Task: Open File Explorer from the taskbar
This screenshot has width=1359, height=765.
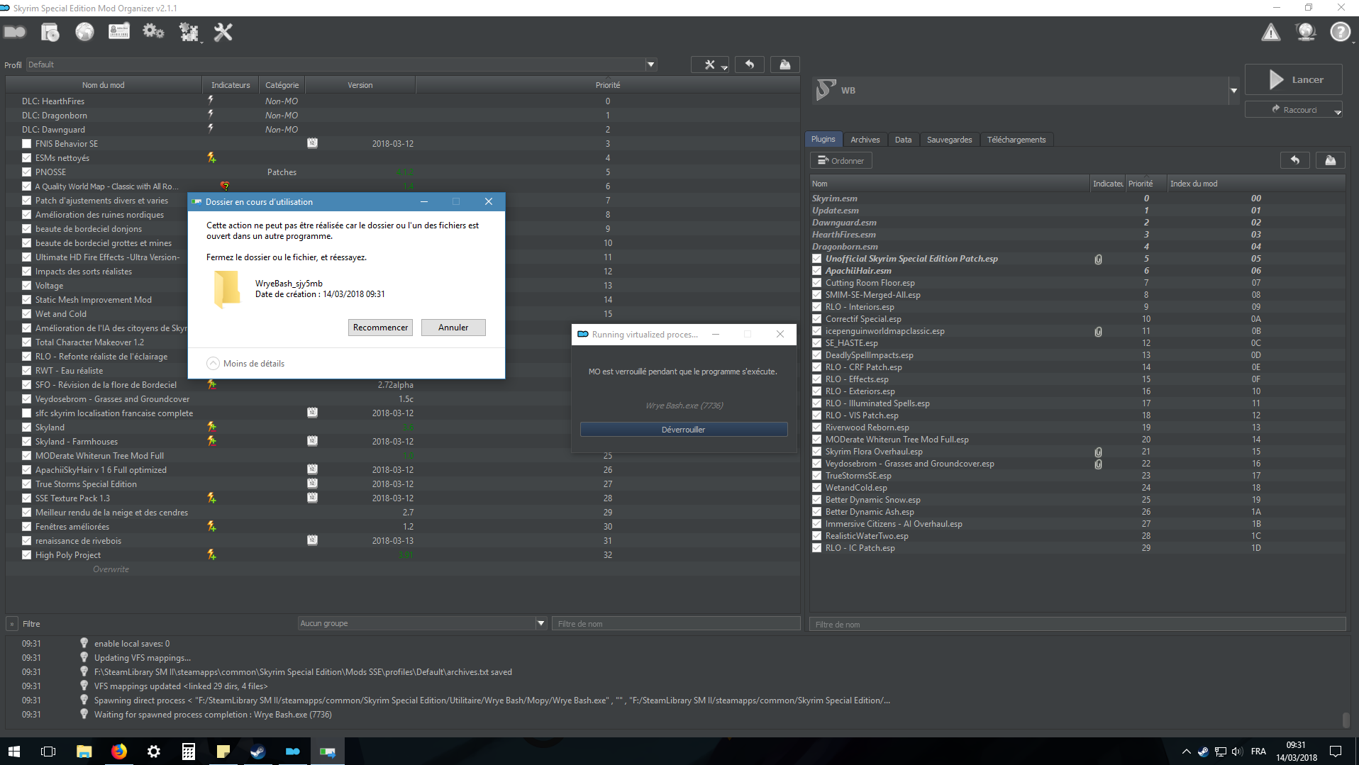Action: 84,752
